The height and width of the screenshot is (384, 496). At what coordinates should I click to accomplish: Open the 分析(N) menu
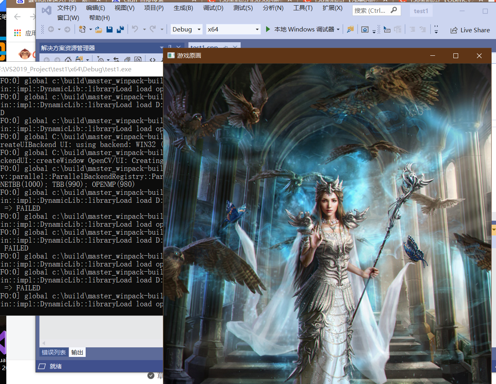pyautogui.click(x=273, y=8)
